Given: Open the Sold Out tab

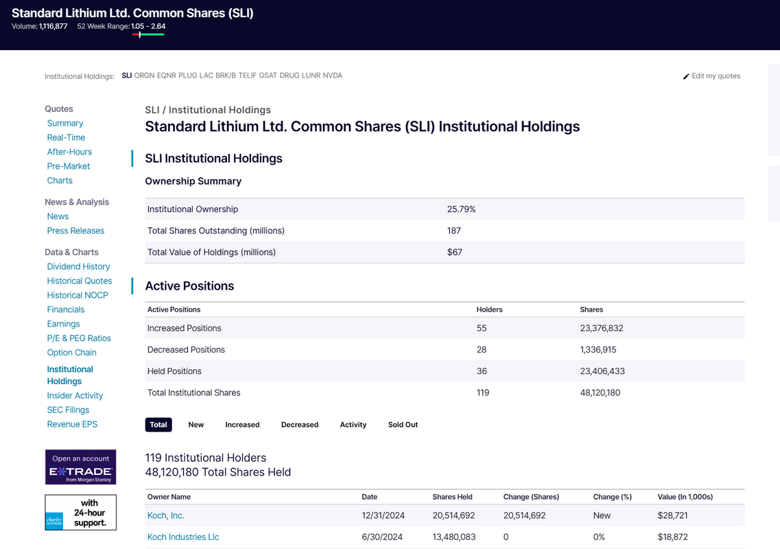Looking at the screenshot, I should click(x=403, y=425).
